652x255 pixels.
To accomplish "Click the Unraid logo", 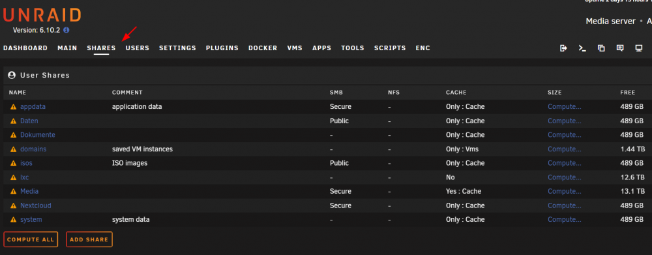I will pos(42,15).
